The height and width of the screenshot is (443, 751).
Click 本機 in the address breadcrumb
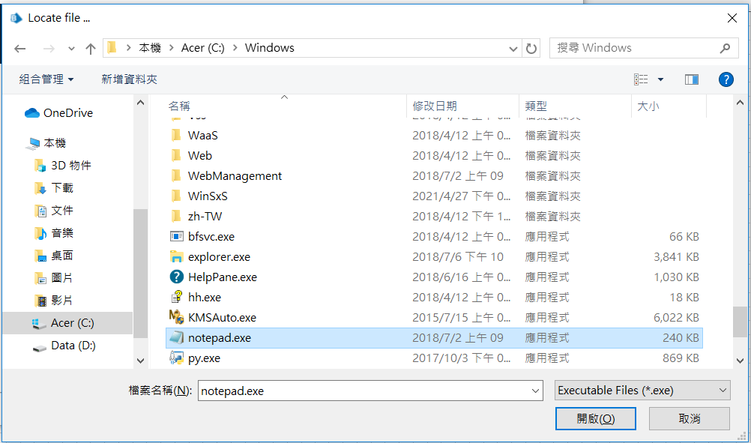(x=150, y=48)
